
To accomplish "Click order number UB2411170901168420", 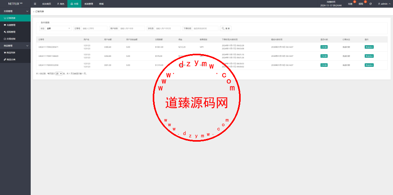I will click(48, 56).
